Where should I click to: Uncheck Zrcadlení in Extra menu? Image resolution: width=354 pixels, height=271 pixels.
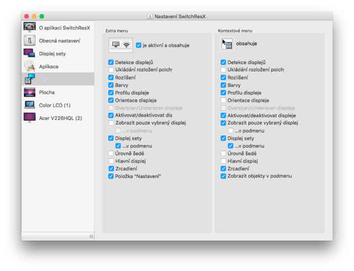111,169
